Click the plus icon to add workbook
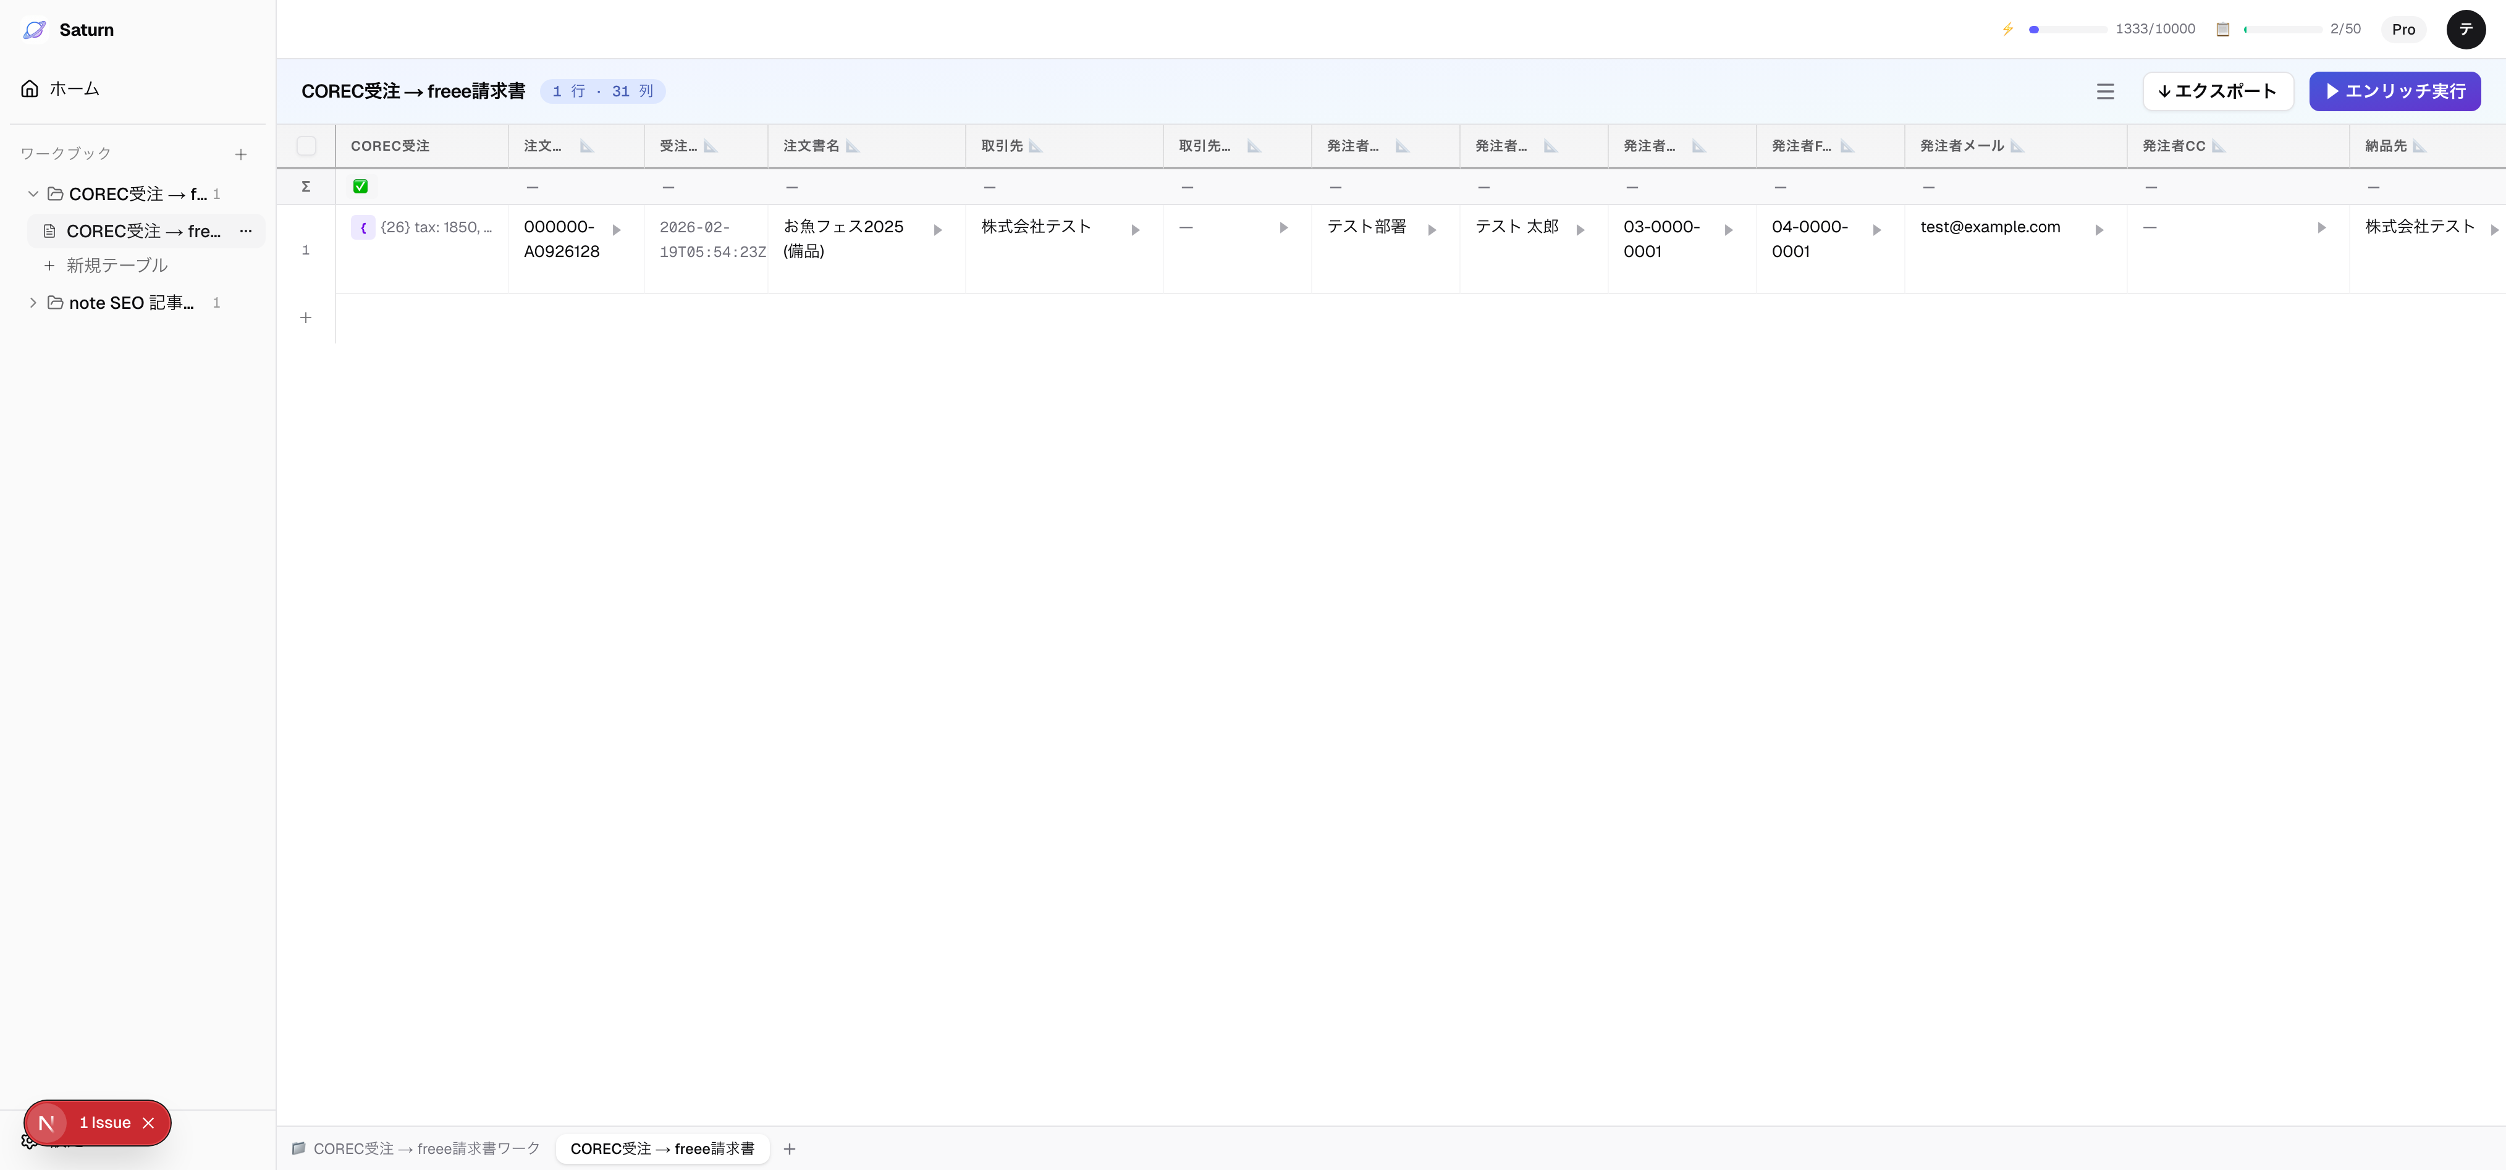The height and width of the screenshot is (1170, 2506). pyautogui.click(x=240, y=154)
